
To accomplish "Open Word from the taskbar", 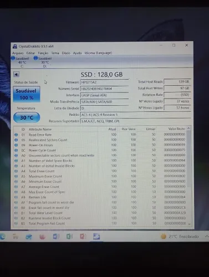I will tap(56, 237).
